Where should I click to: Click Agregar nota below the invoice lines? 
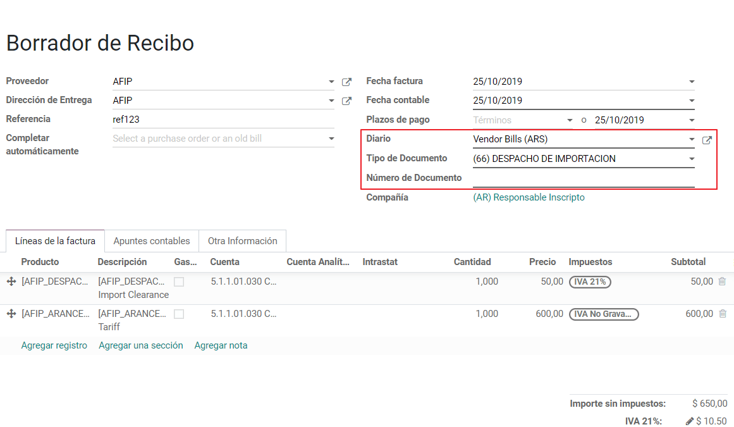tap(221, 345)
